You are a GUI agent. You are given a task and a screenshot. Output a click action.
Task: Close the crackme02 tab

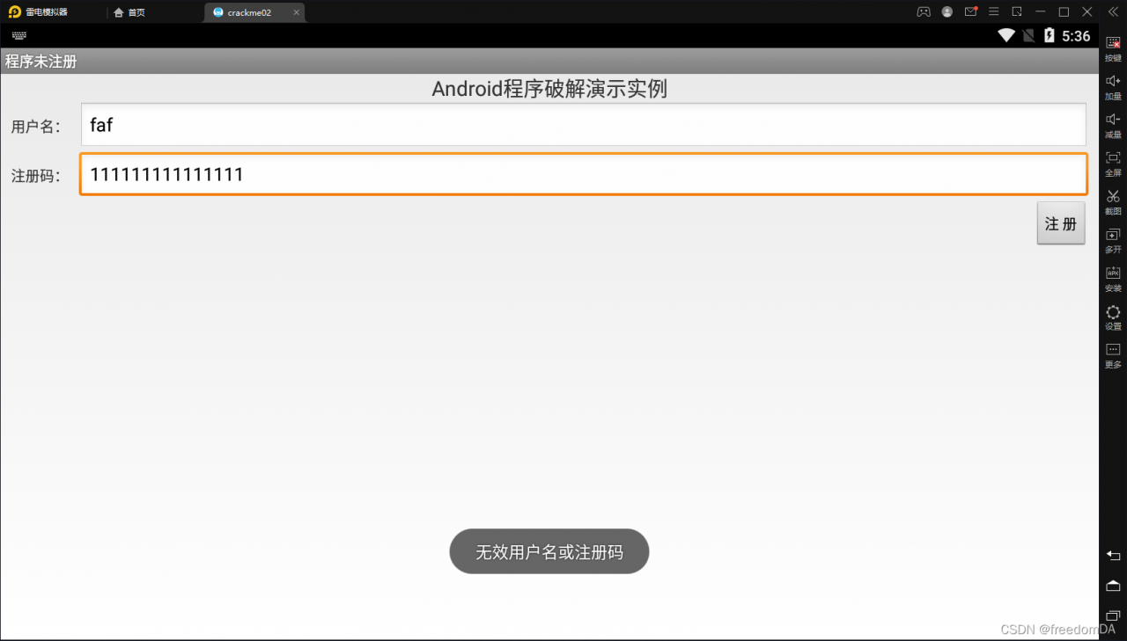[297, 12]
